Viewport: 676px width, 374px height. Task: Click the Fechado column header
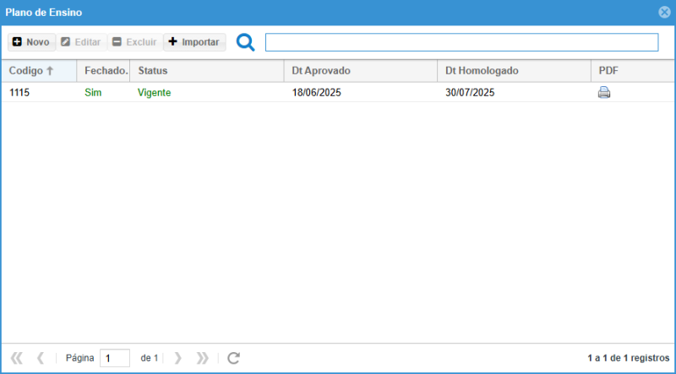pos(105,71)
